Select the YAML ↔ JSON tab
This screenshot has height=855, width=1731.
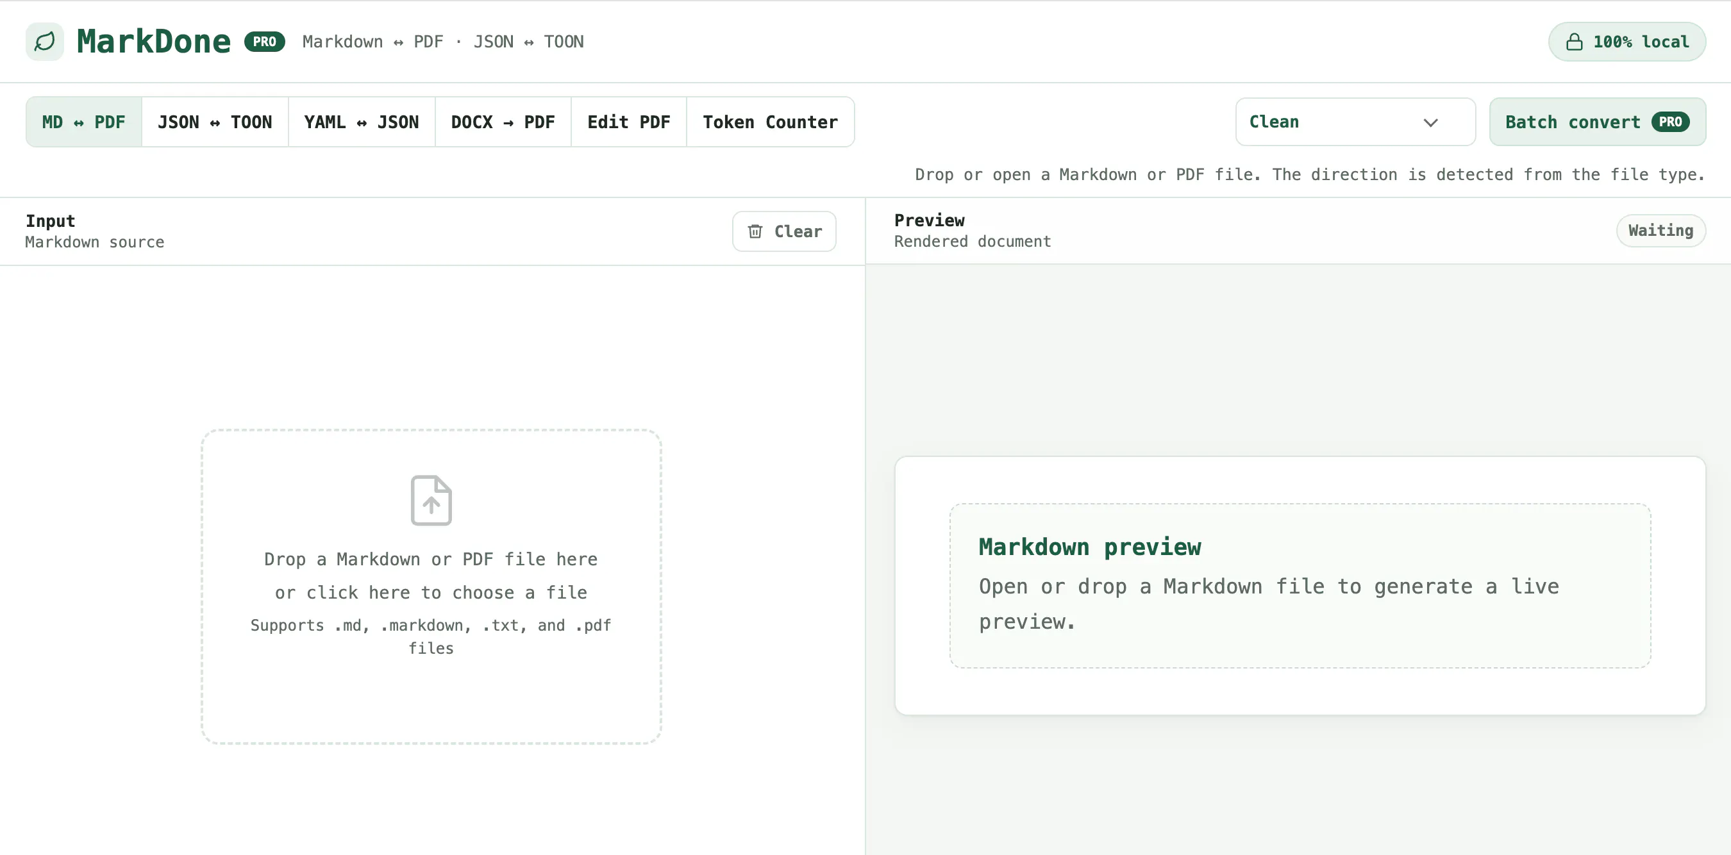(362, 122)
